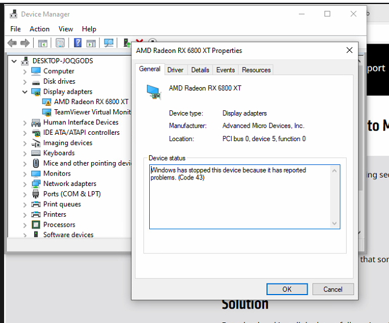Switch to the Driver tab
Viewport: 389px width, 323px height.
(x=175, y=70)
